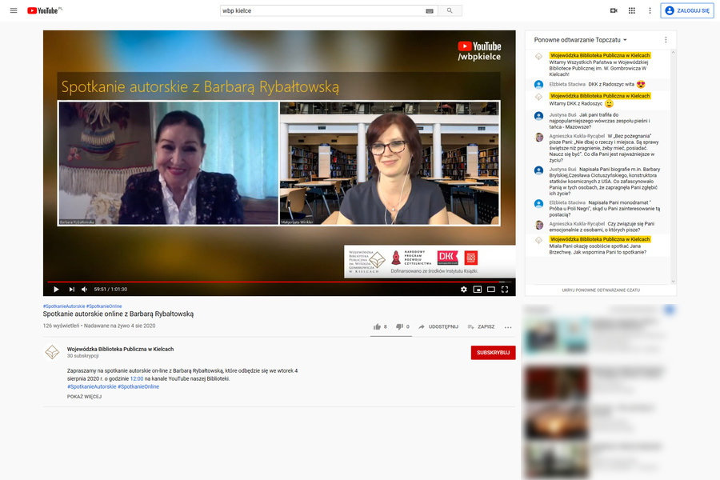Open the second blurred recommended video thumbnail
The width and height of the screenshot is (720, 480).
(x=556, y=383)
